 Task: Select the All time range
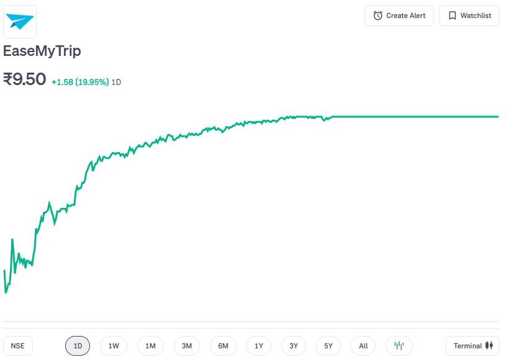pos(363,346)
